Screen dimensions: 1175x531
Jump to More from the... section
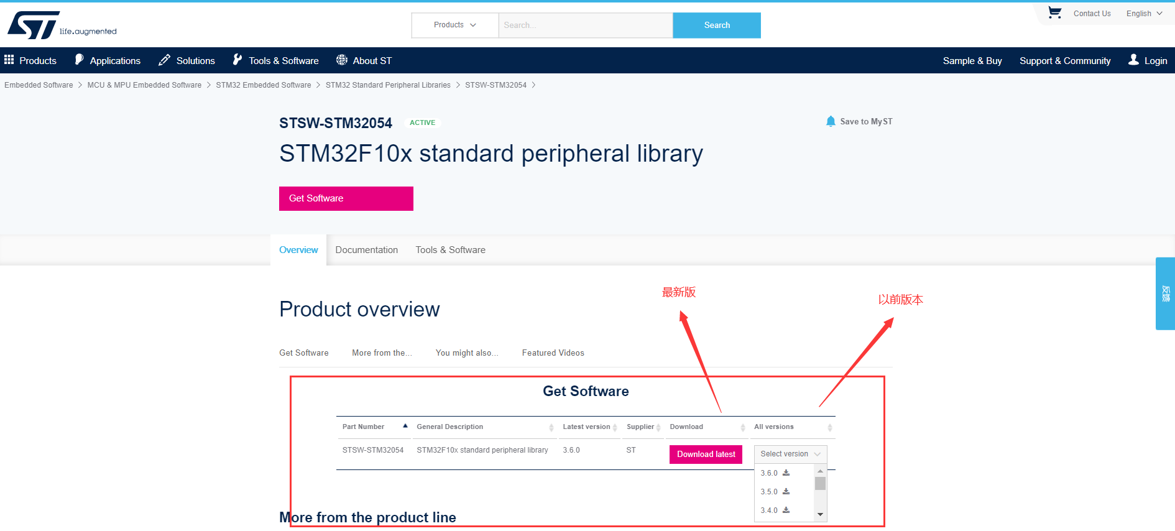[x=382, y=353]
